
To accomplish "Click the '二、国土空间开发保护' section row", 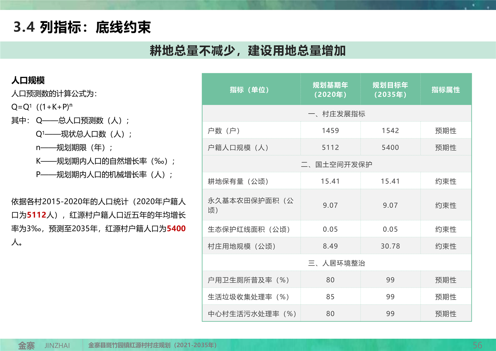I will pyautogui.click(x=337, y=165).
